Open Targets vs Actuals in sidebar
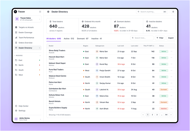 point(27,27)
